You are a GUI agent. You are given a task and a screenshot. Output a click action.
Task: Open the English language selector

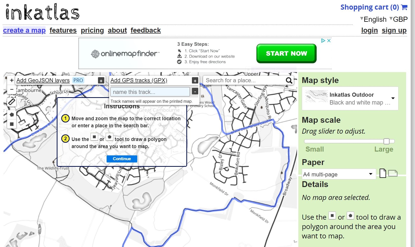click(373, 19)
